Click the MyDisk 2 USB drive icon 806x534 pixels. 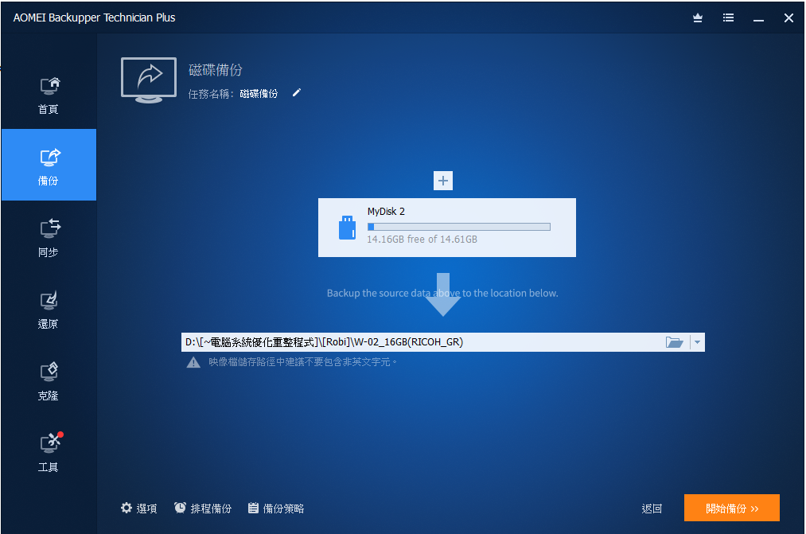pos(347,227)
